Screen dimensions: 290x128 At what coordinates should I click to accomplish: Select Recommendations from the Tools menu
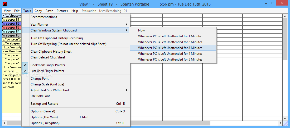point(75,17)
